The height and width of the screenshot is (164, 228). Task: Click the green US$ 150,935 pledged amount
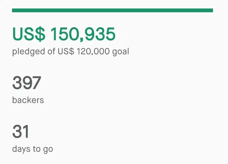coord(64,34)
